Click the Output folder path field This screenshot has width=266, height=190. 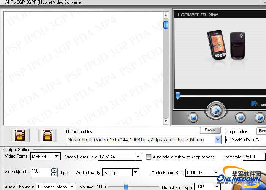(245, 139)
